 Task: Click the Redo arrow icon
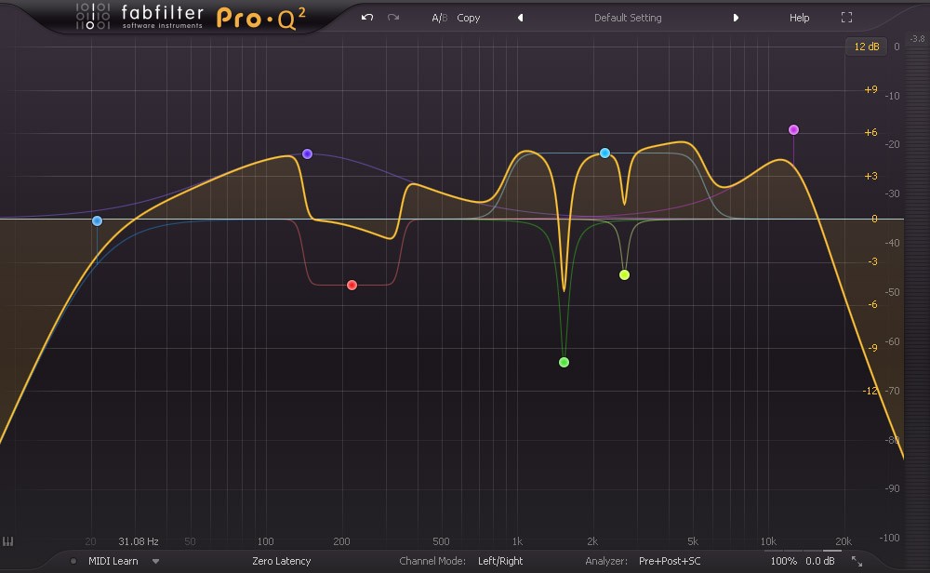(393, 17)
